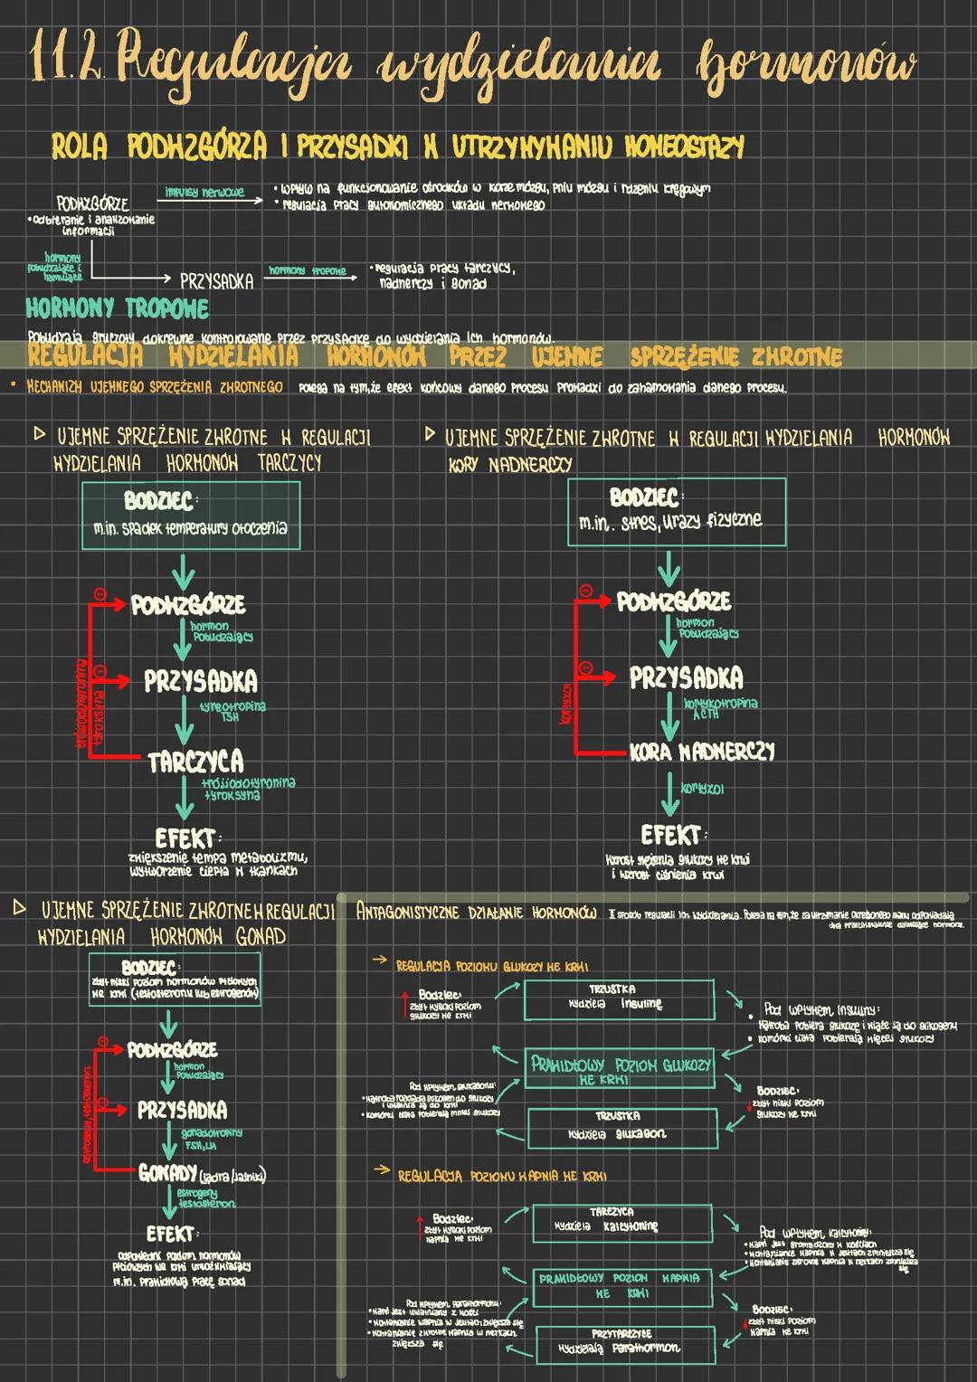Select the Regulacja Wydzielania Hormonów highlighted banner

pos(434,355)
